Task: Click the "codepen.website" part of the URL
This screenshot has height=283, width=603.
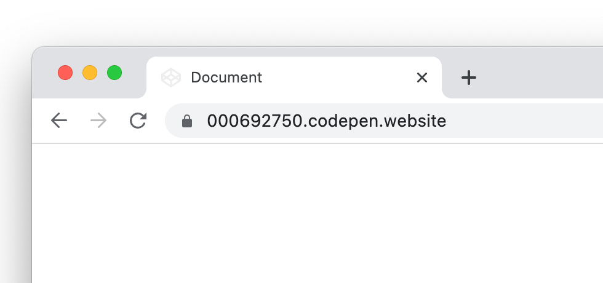Action: tap(378, 121)
